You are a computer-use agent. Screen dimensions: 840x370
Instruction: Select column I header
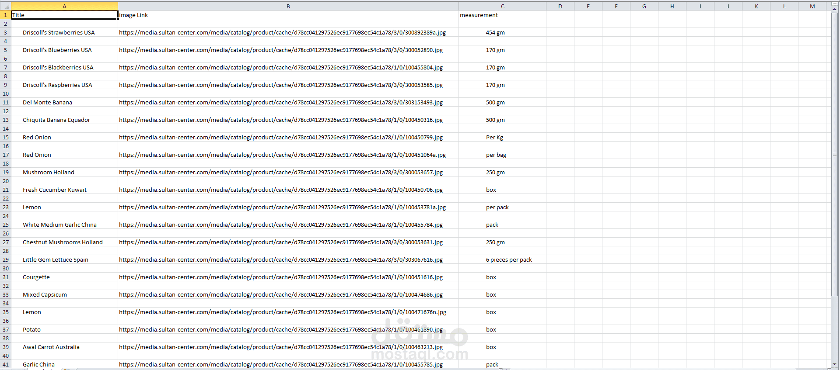(x=700, y=6)
